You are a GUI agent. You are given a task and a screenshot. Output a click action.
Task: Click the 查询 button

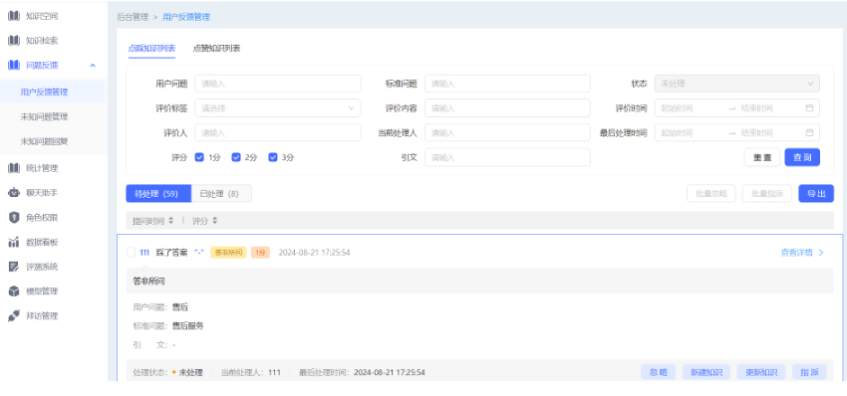tap(802, 157)
